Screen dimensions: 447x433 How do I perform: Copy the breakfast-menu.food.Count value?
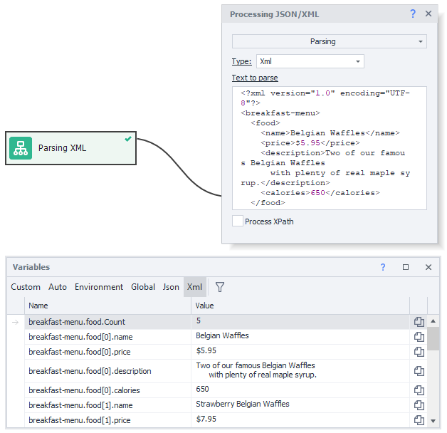tap(419, 322)
